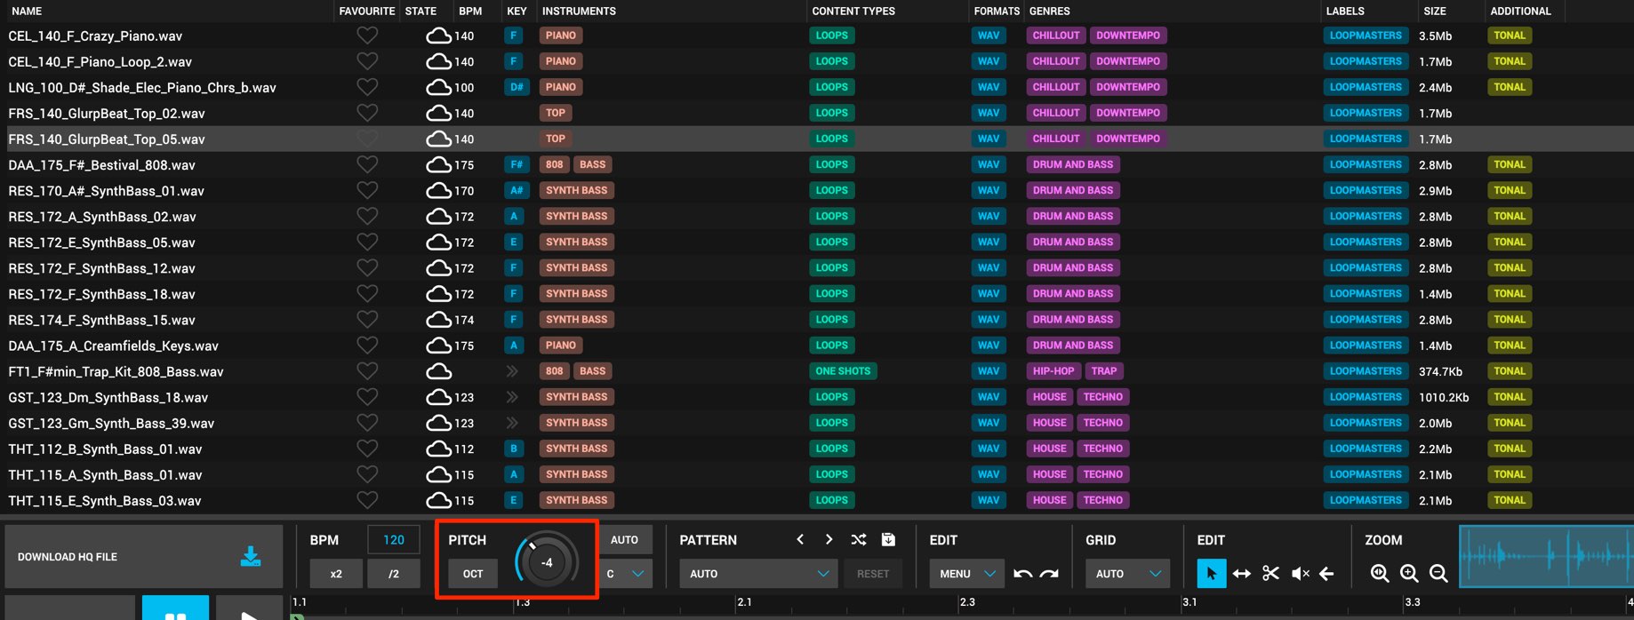Image resolution: width=1634 pixels, height=620 pixels.
Task: Open the key C dropdown
Action: 626,574
